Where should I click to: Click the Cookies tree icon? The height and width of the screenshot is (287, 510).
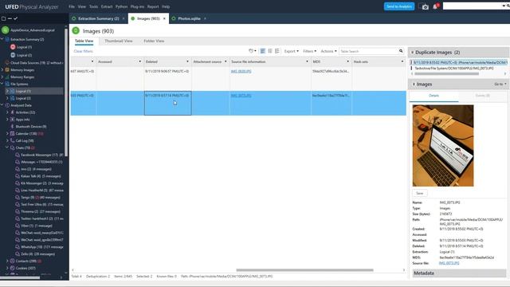13,268
